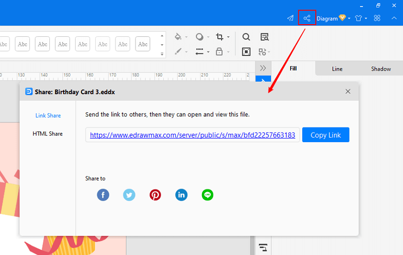
Task: Restore the application window
Action: [x=378, y=6]
